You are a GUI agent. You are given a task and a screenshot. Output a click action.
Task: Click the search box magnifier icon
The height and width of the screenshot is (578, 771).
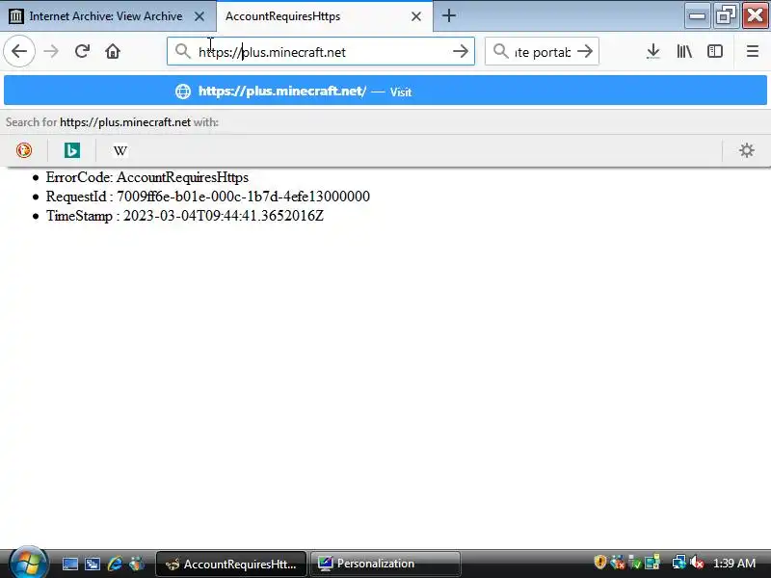pos(500,51)
